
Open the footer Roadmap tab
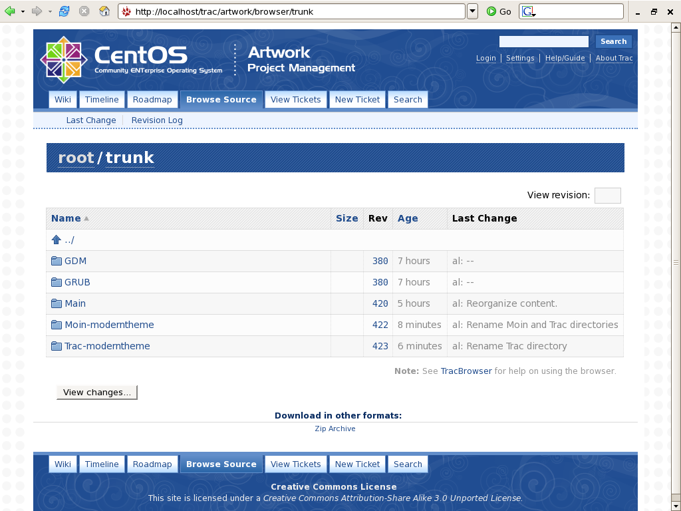tap(152, 464)
